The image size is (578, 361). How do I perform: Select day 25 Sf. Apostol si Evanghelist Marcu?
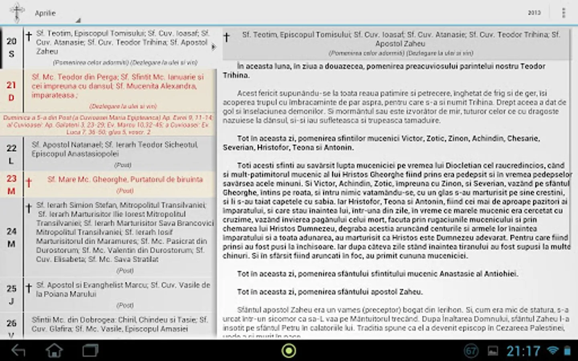[x=108, y=295]
